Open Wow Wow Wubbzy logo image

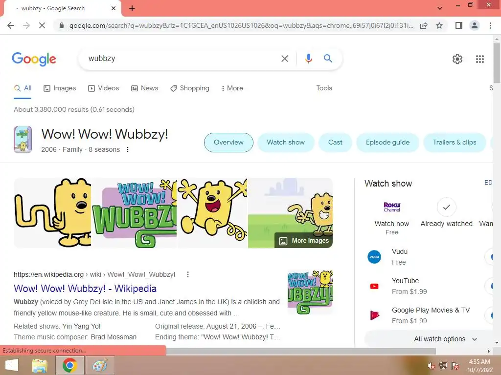(134, 213)
